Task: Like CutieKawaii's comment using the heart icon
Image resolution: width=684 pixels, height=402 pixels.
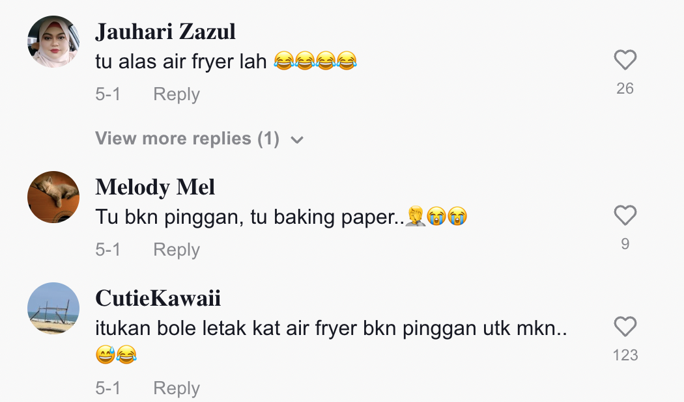Action: (x=625, y=326)
